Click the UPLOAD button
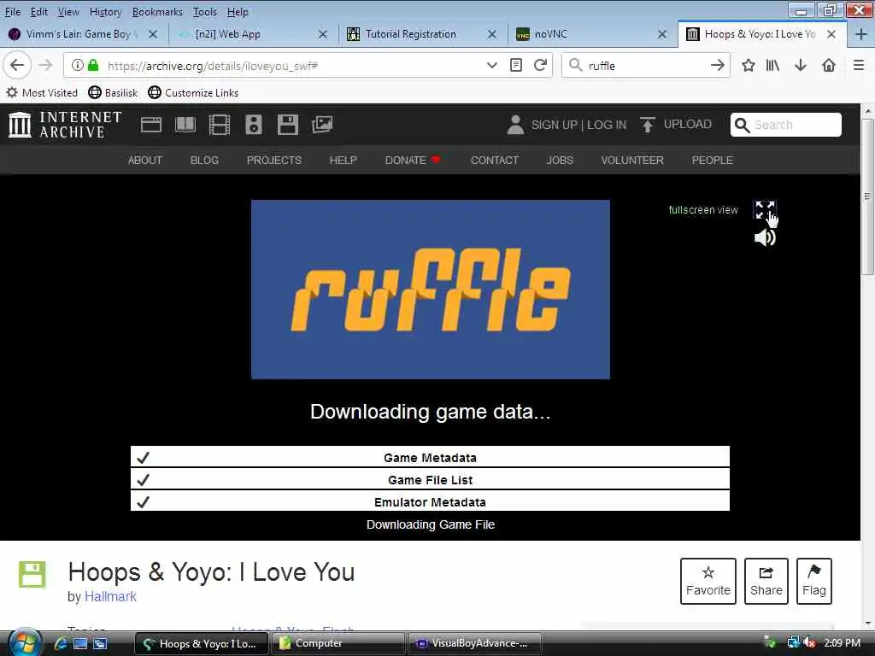Image resolution: width=875 pixels, height=656 pixels. (x=676, y=124)
